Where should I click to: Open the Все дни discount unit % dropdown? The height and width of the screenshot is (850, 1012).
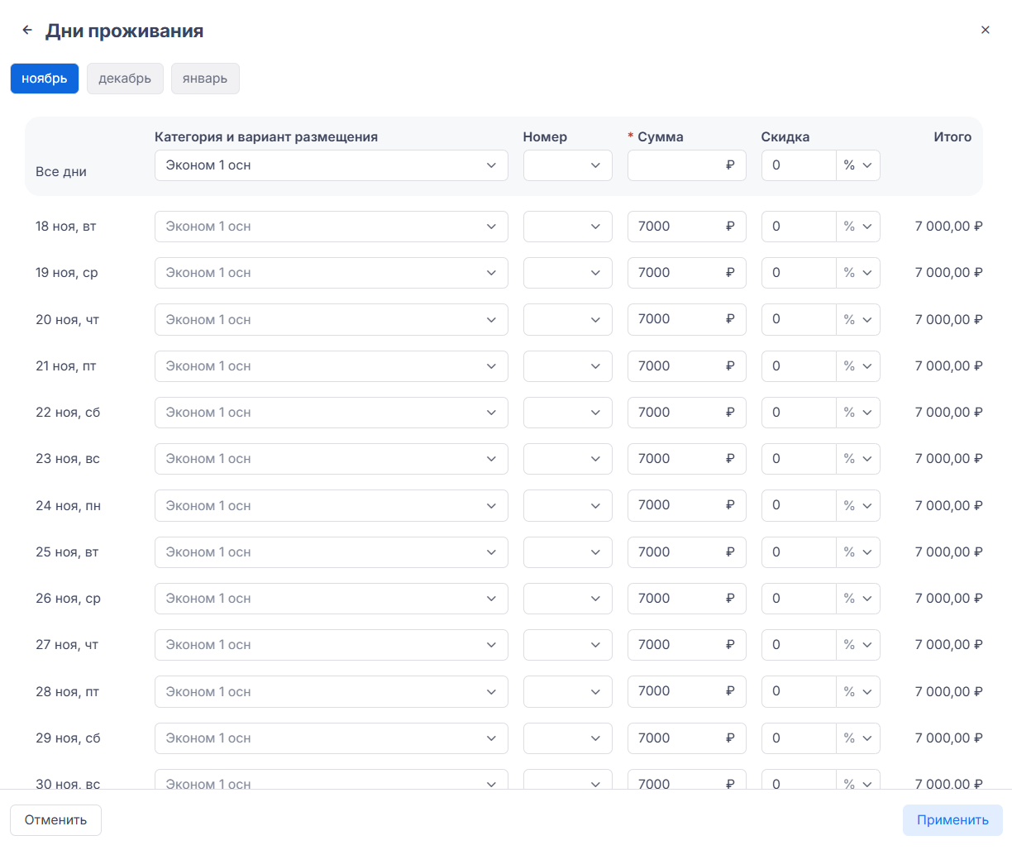(857, 165)
